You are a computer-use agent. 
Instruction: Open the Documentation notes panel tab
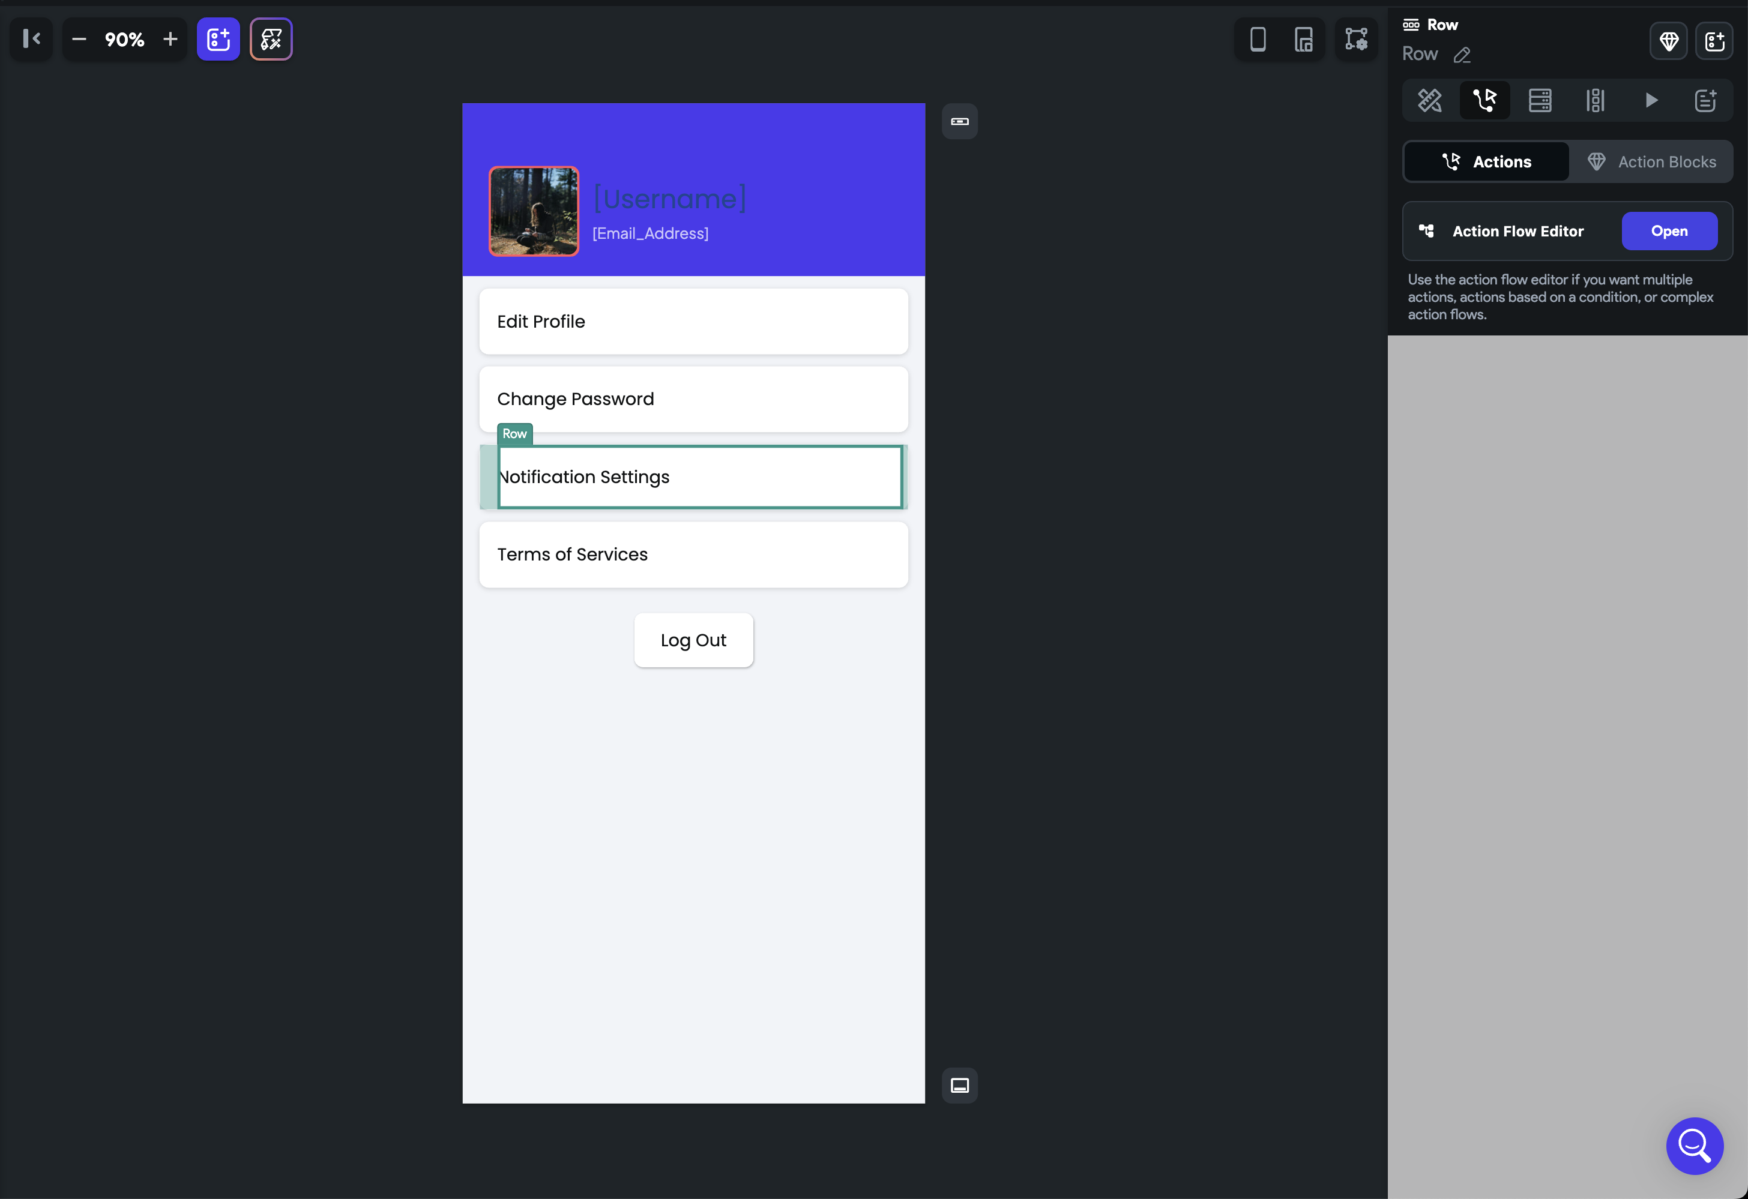tap(1705, 100)
